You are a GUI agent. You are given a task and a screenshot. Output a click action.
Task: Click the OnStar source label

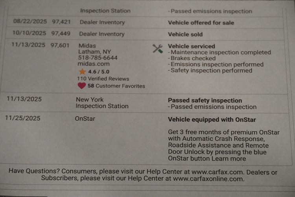85,119
